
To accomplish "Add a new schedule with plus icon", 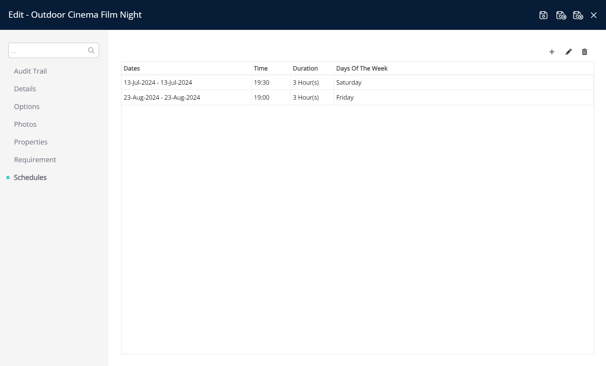I will point(552,52).
